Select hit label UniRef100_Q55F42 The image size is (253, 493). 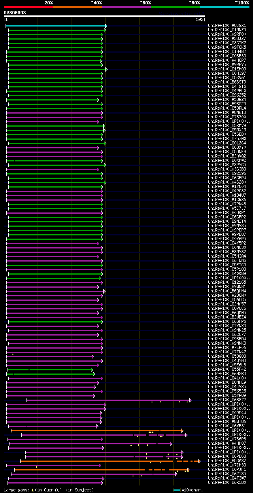[227, 370]
